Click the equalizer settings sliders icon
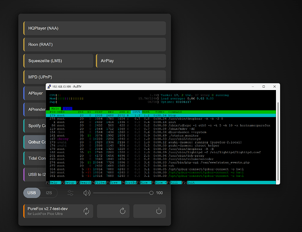 click(70, 193)
